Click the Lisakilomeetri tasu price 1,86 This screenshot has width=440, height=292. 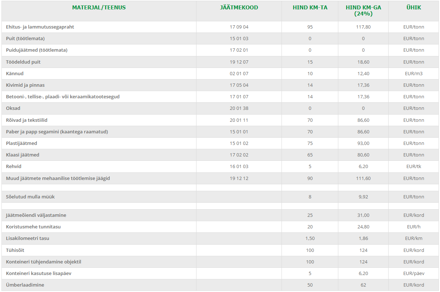click(363, 239)
